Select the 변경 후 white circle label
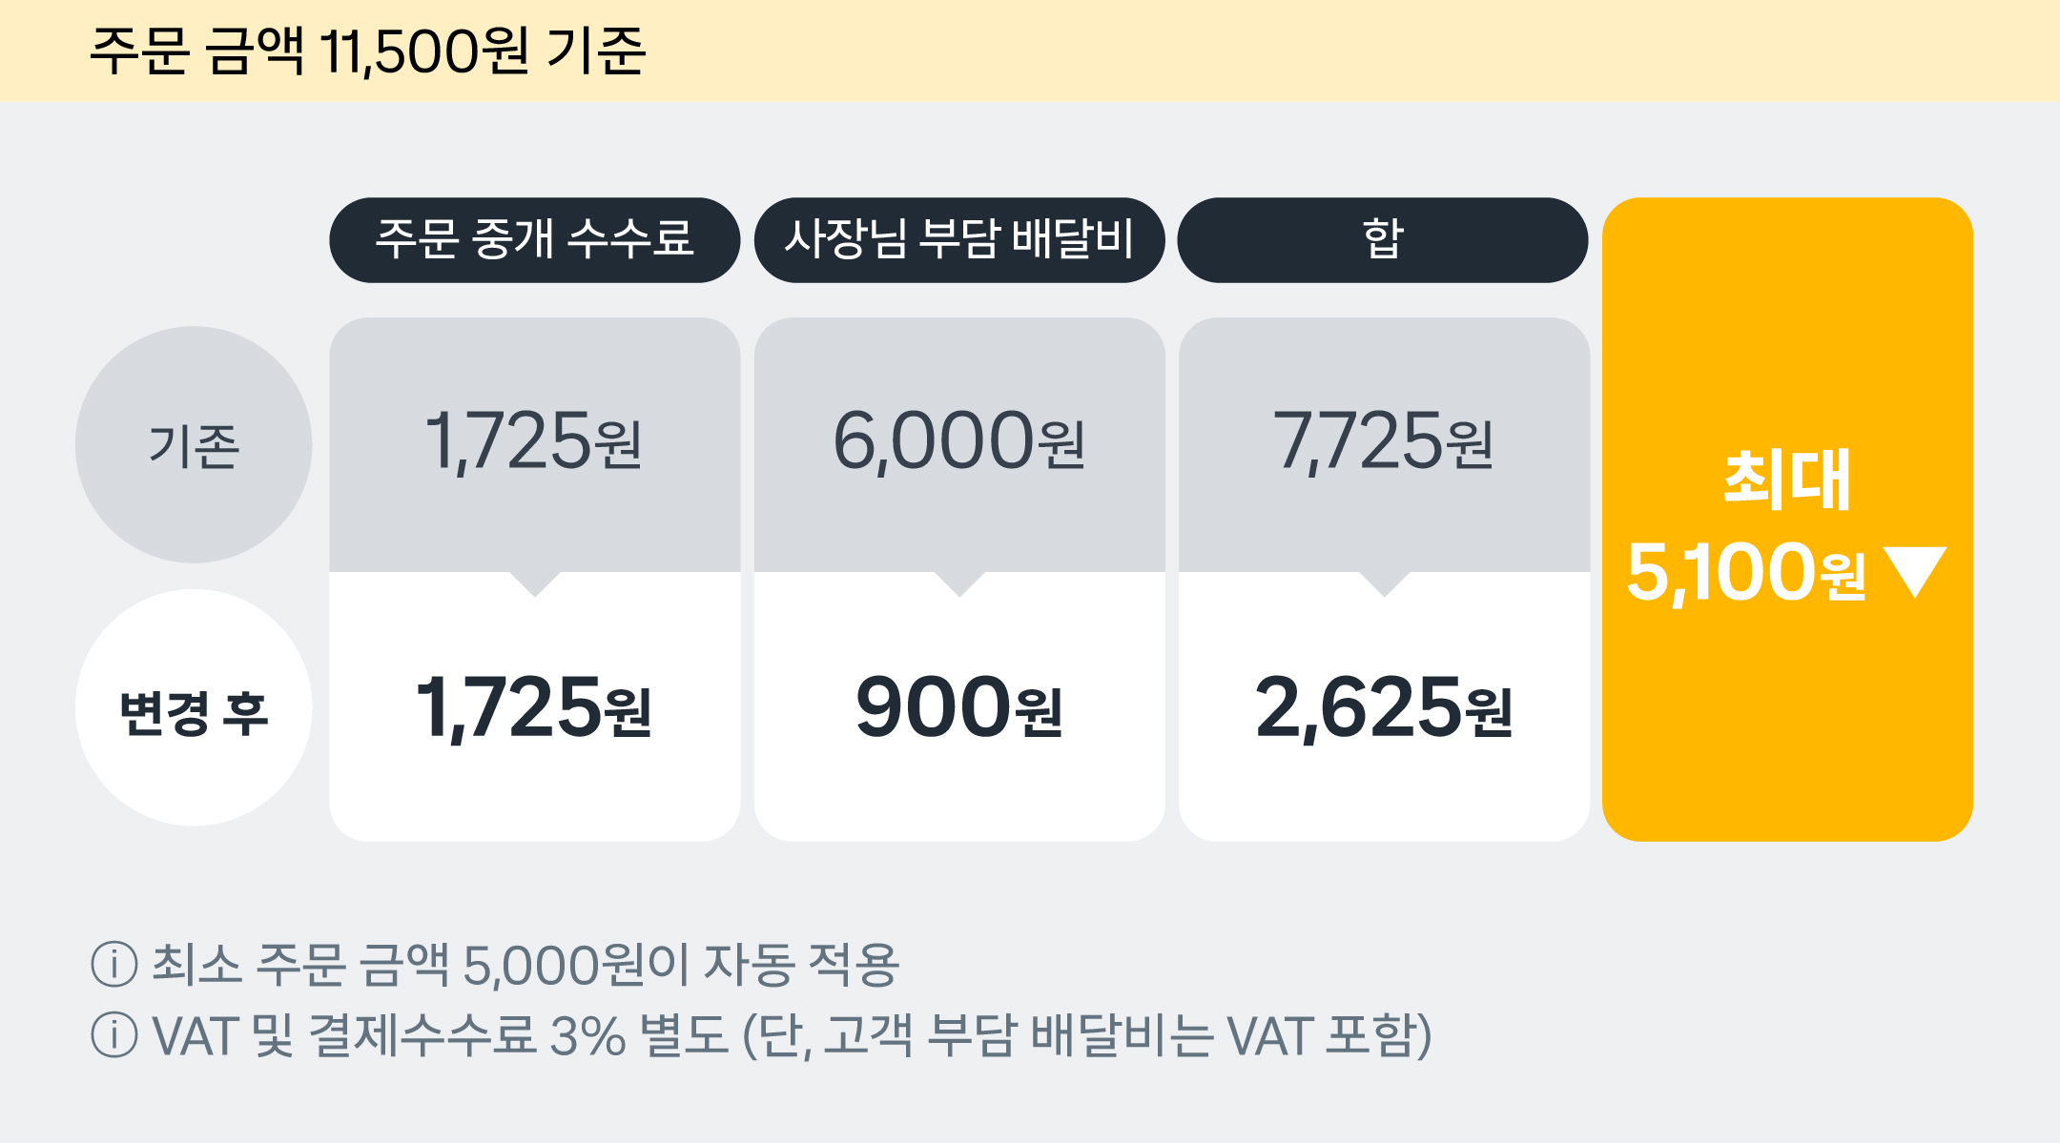This screenshot has width=2060, height=1144. click(194, 707)
